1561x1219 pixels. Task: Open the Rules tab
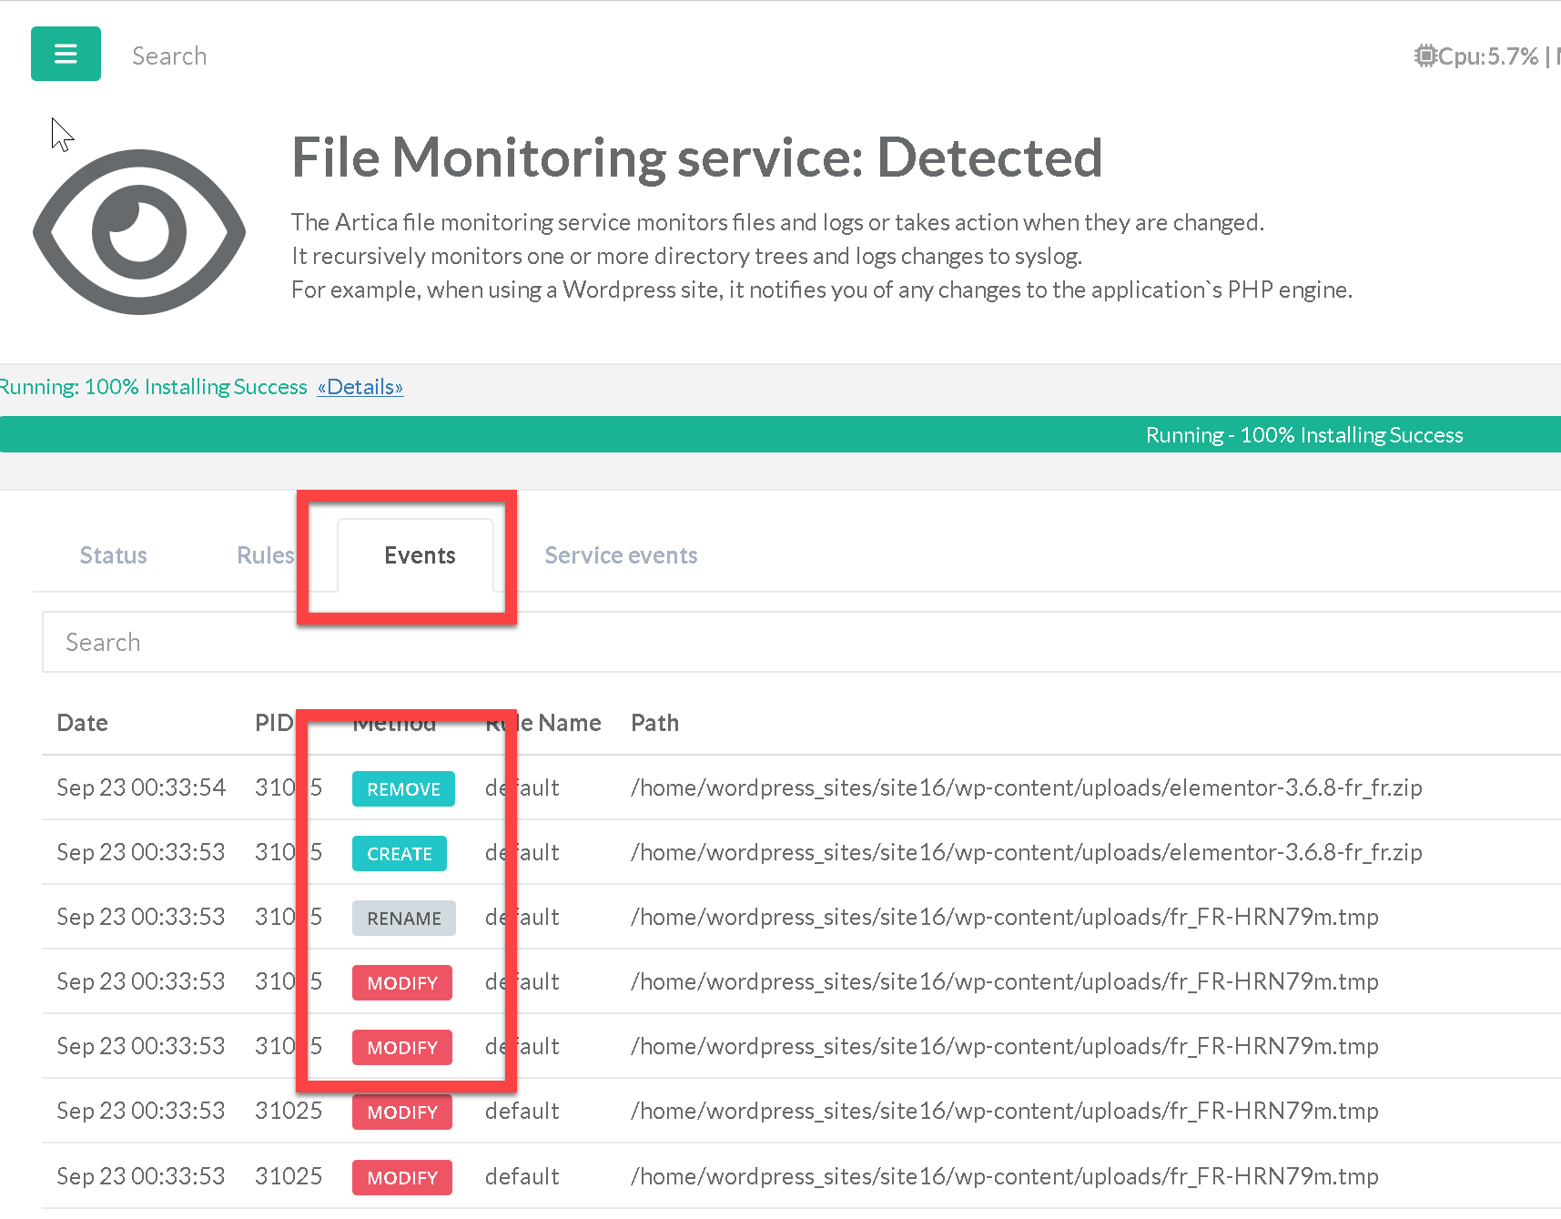[x=265, y=555]
